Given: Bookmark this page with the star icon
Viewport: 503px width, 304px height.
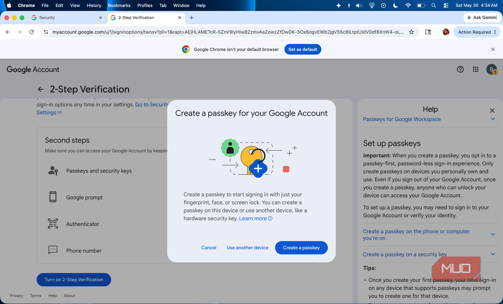Looking at the screenshot, I should click(x=412, y=32).
